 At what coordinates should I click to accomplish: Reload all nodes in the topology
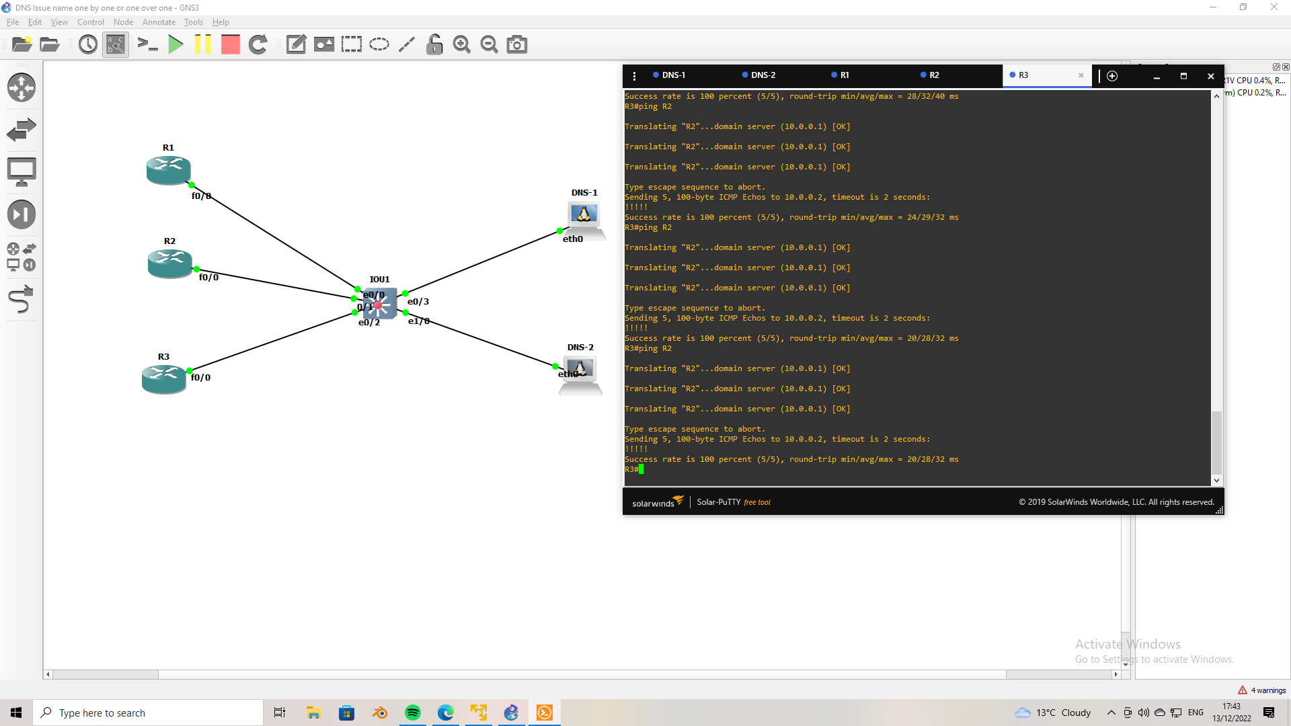point(258,44)
